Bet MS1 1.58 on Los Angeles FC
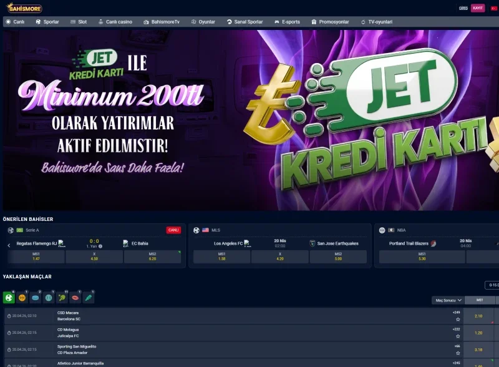499x367 pixels. pos(222,257)
